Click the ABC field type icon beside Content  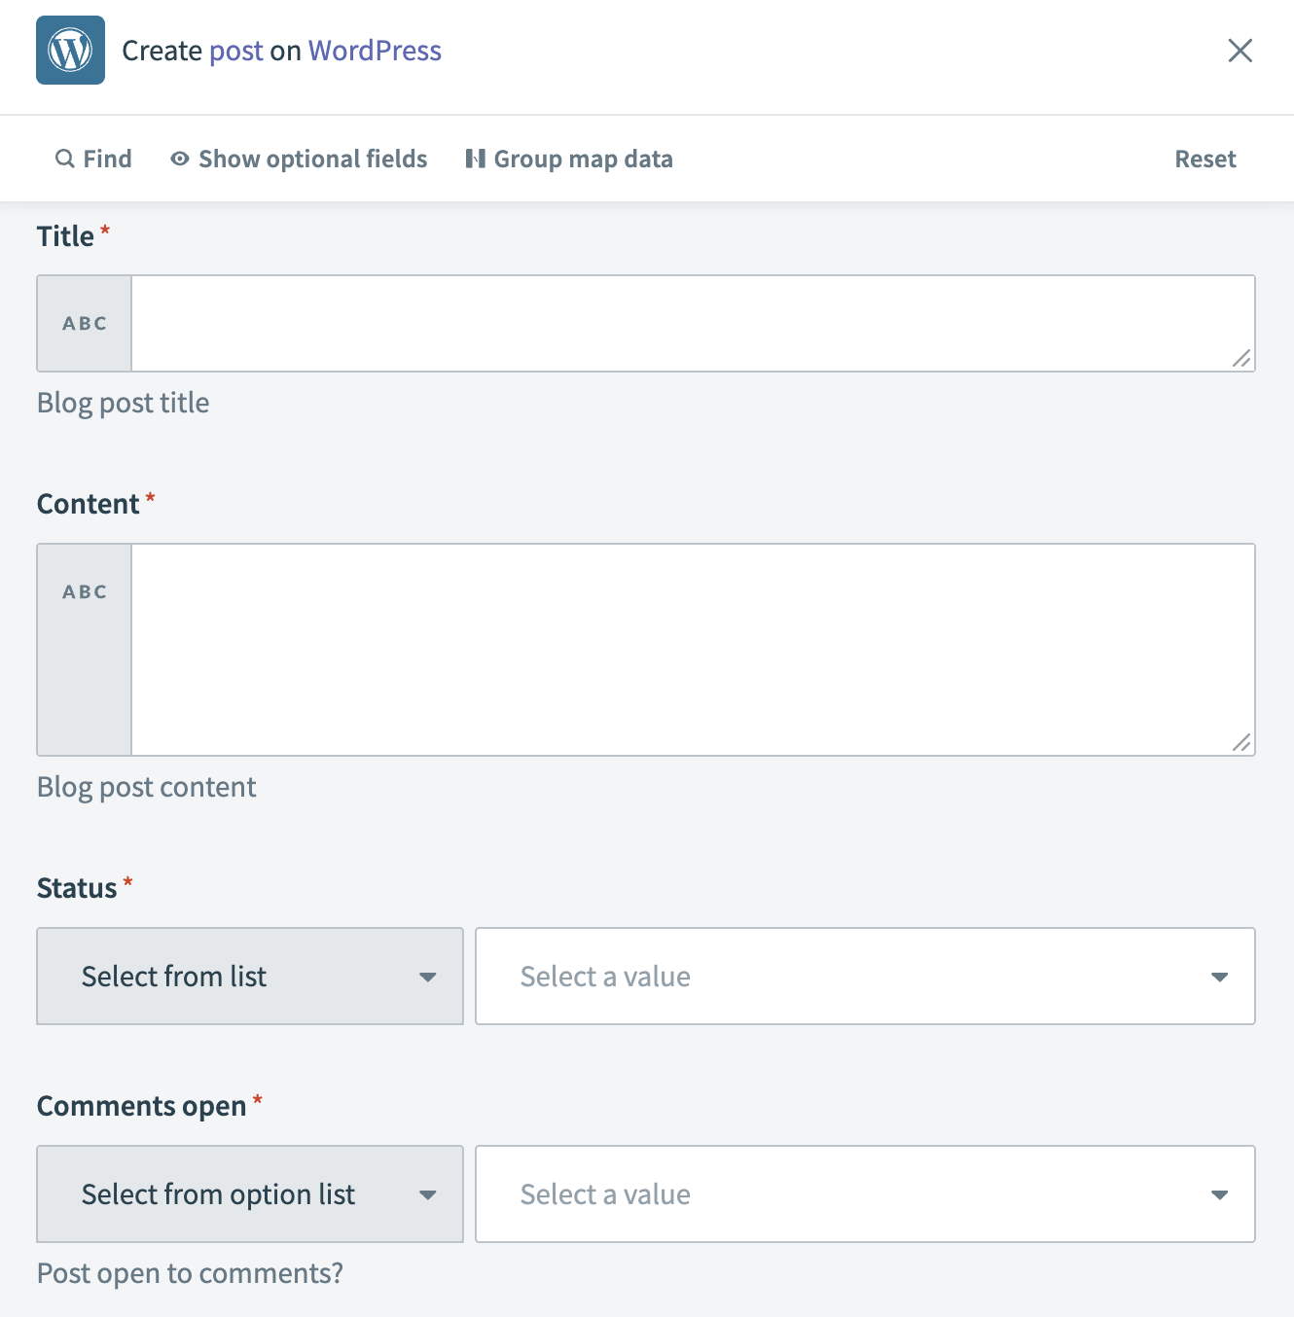click(84, 590)
